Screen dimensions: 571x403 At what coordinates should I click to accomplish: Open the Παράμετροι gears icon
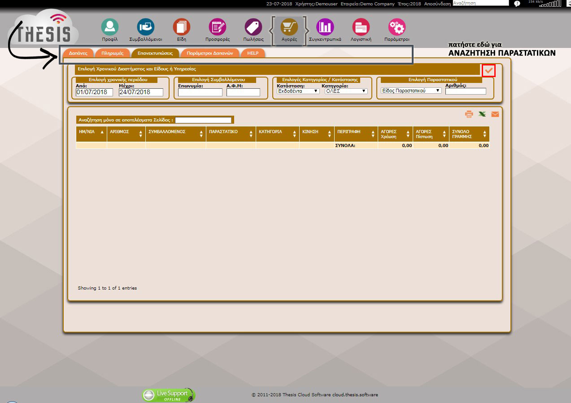point(397,27)
